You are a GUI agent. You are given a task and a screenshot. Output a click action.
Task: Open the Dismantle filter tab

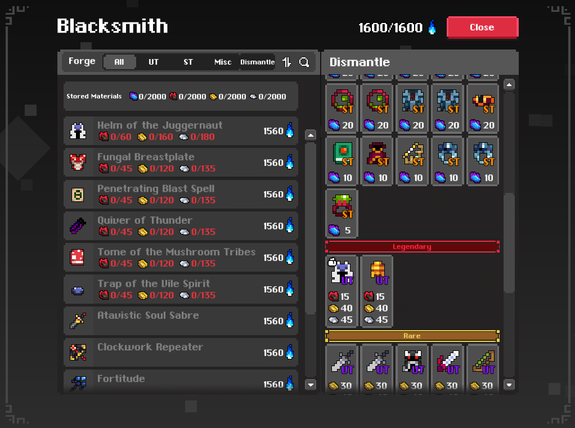pyautogui.click(x=258, y=62)
